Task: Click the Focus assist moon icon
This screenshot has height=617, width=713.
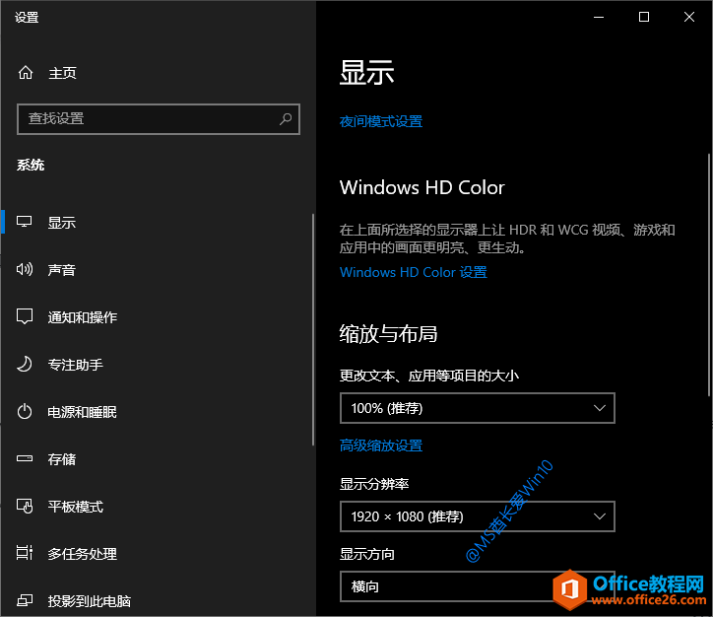Action: [25, 364]
